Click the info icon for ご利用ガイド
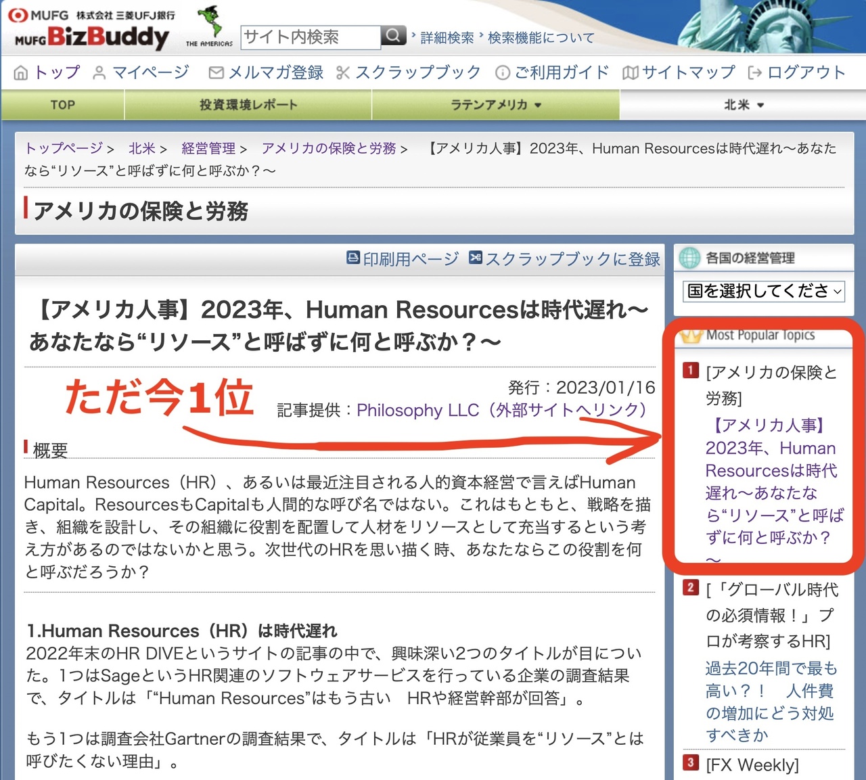The height and width of the screenshot is (780, 866). coord(502,73)
